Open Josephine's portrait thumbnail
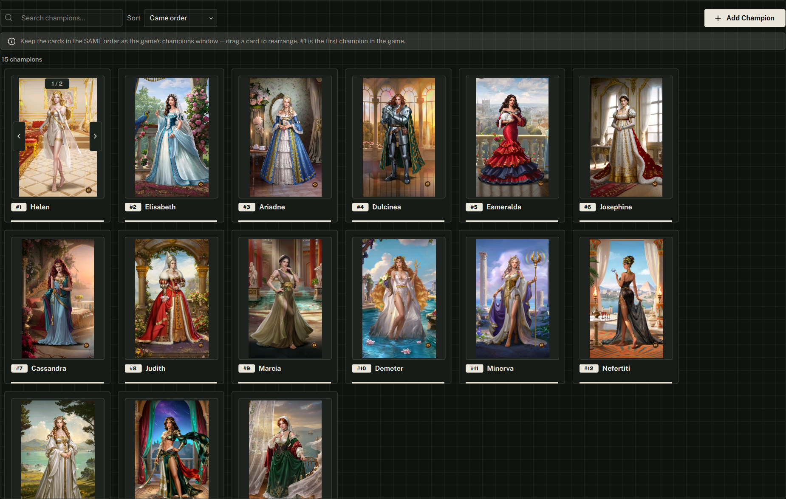The image size is (786, 499). click(626, 137)
